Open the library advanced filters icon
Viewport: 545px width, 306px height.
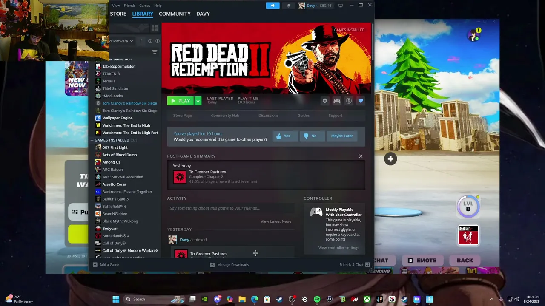click(155, 52)
